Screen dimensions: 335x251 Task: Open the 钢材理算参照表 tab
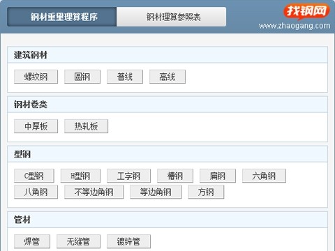tap(171, 17)
